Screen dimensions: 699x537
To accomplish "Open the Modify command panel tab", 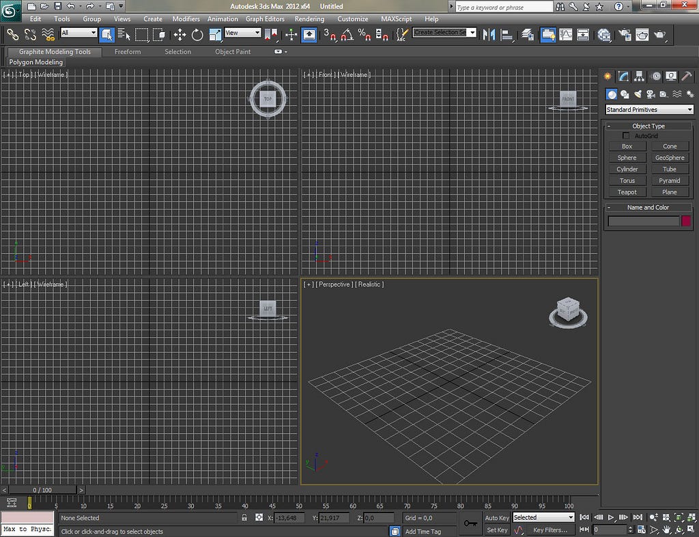I will (623, 76).
